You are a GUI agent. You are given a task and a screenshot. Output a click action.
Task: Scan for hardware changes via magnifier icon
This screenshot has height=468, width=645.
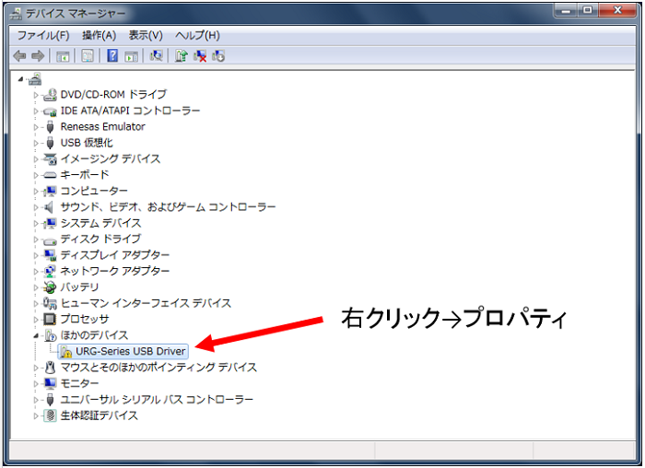tap(156, 55)
